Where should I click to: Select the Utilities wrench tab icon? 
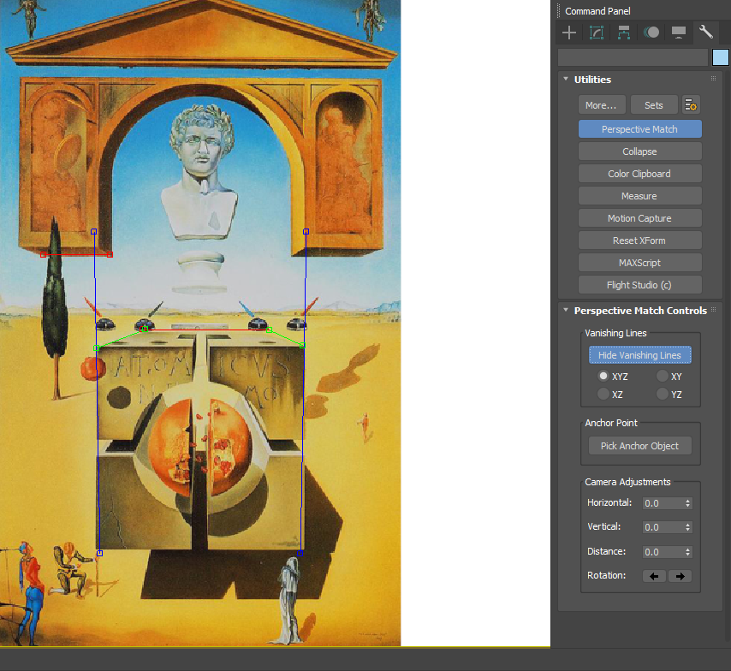706,33
